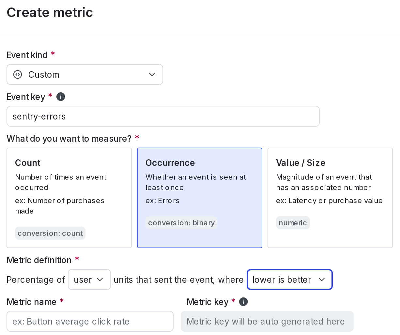Click the numeric tag
The height and width of the screenshot is (335, 400).
point(293,223)
